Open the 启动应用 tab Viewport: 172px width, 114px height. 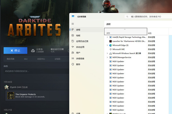[87, 47]
